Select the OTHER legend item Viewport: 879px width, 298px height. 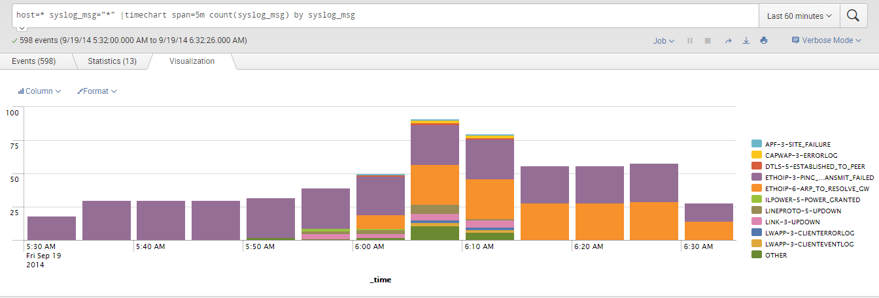click(776, 255)
